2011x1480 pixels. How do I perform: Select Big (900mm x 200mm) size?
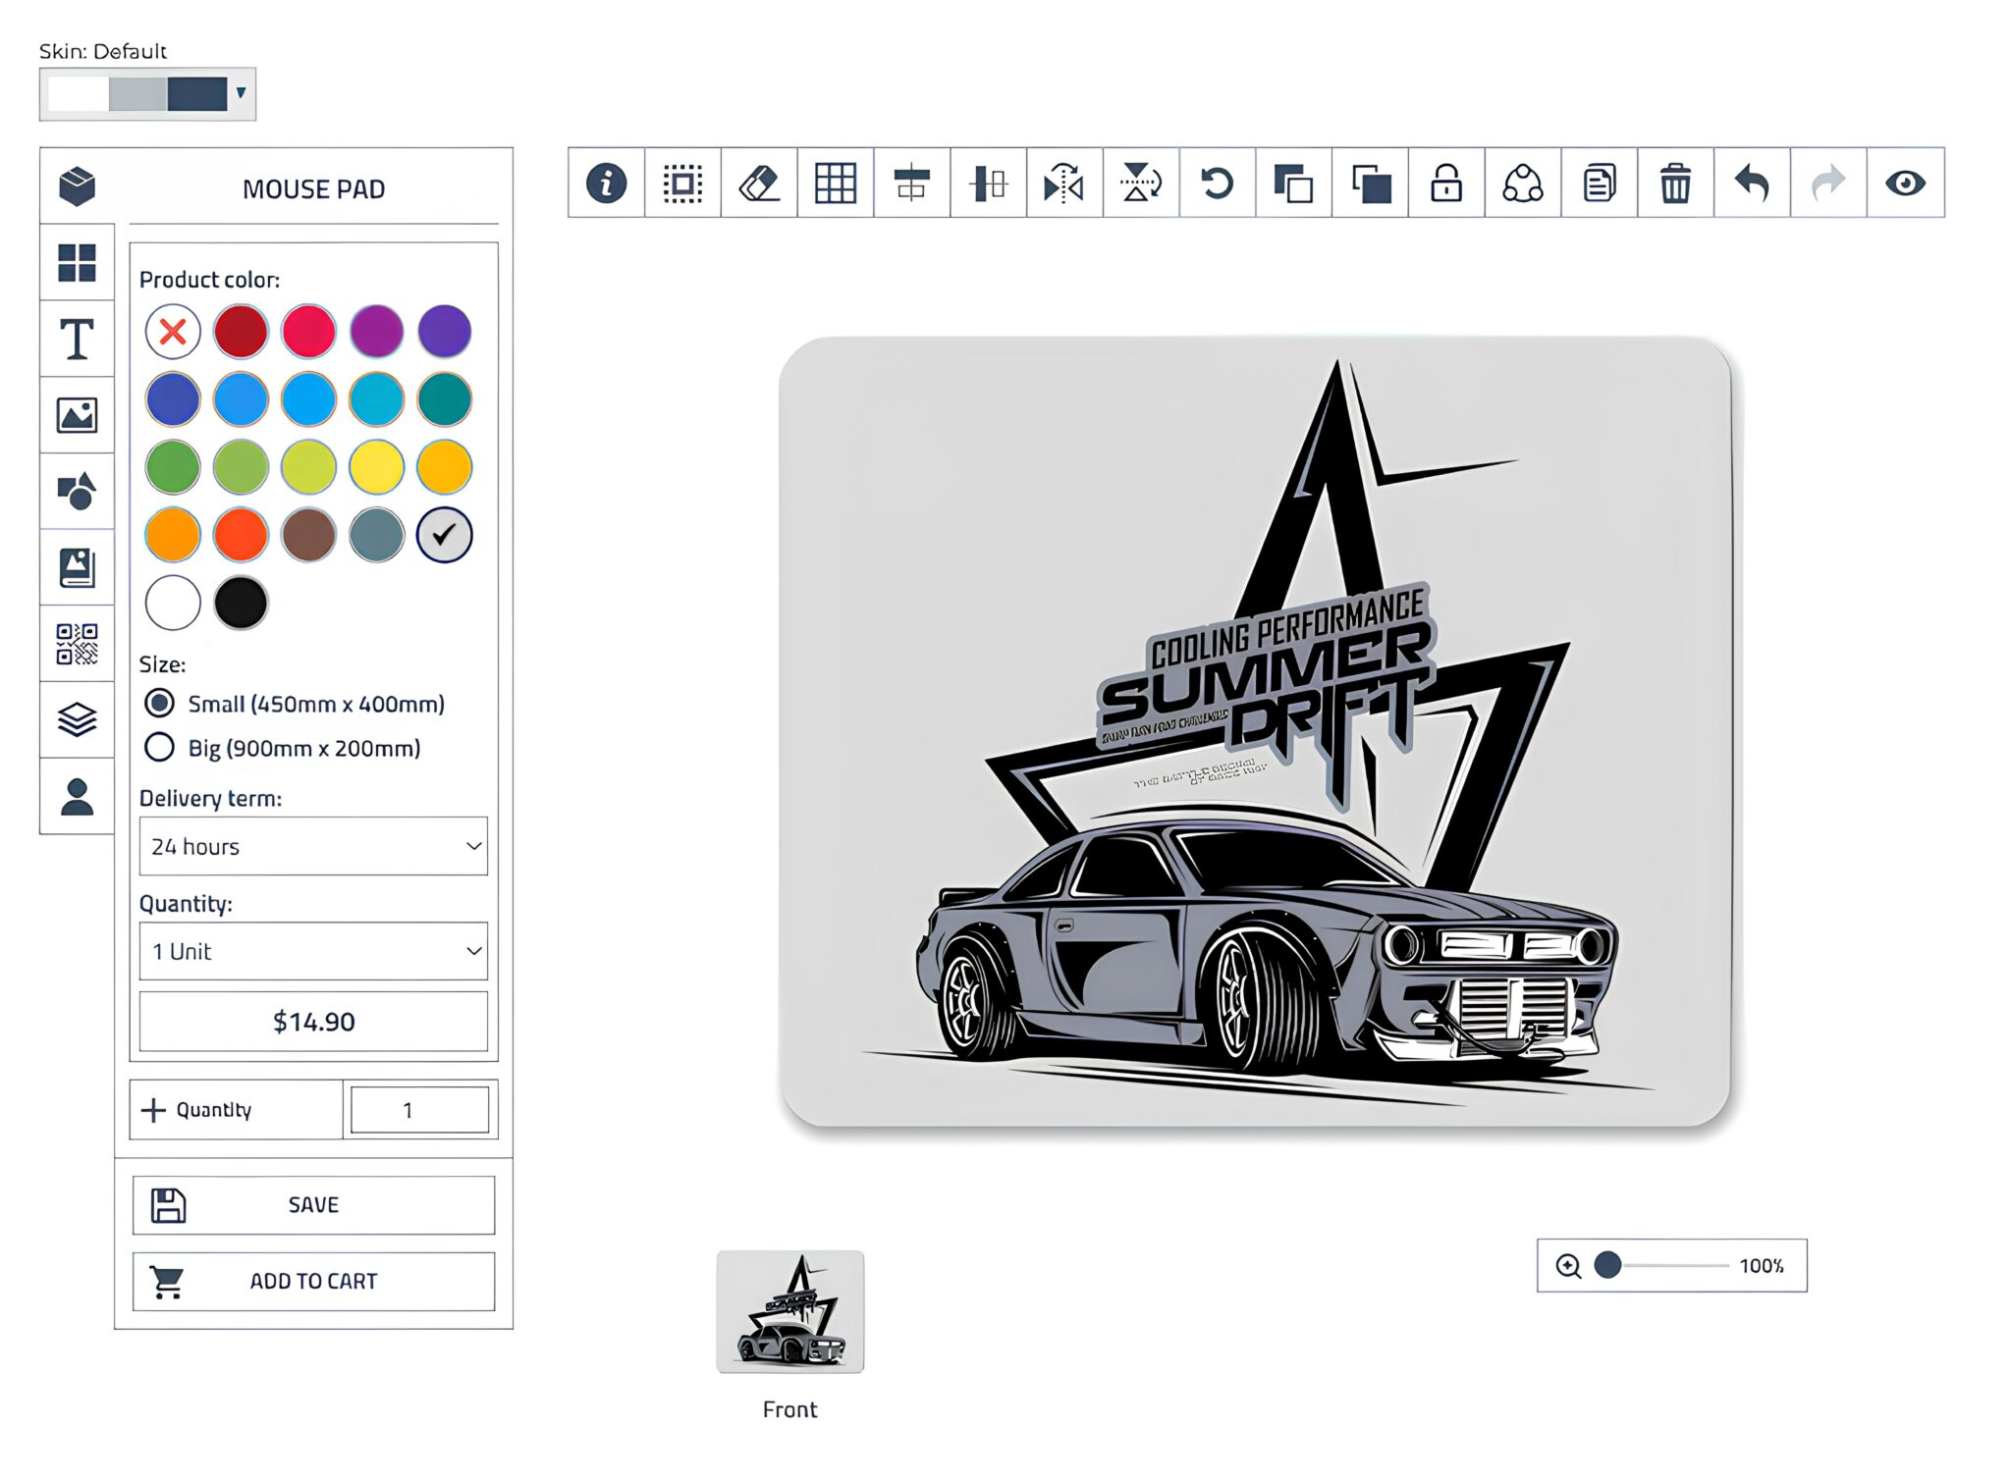(160, 748)
